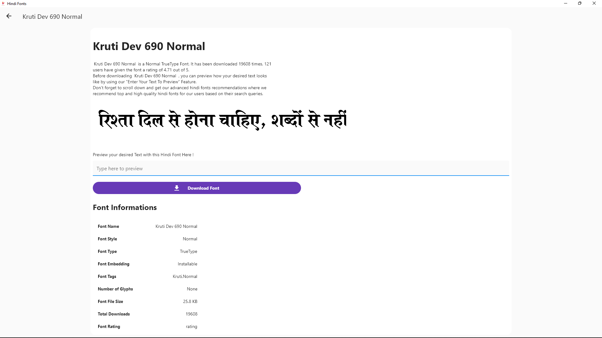Click the download icon on the purple button
602x338 pixels.
pyautogui.click(x=177, y=188)
